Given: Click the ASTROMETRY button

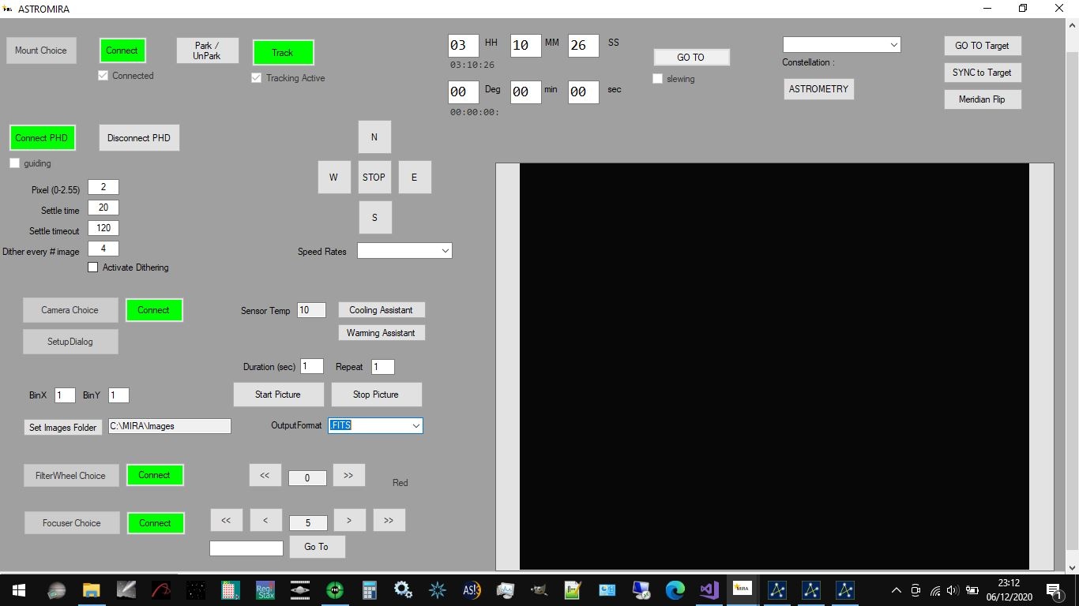Looking at the screenshot, I should pyautogui.click(x=818, y=89).
